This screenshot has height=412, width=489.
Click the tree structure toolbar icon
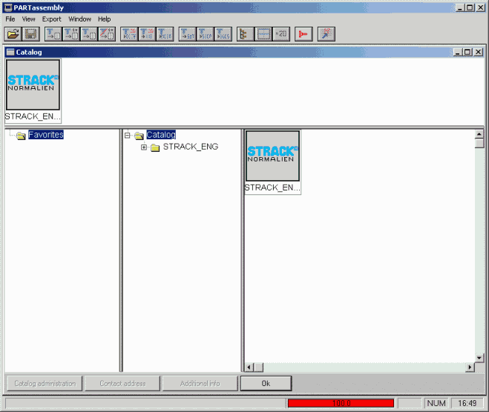[246, 34]
